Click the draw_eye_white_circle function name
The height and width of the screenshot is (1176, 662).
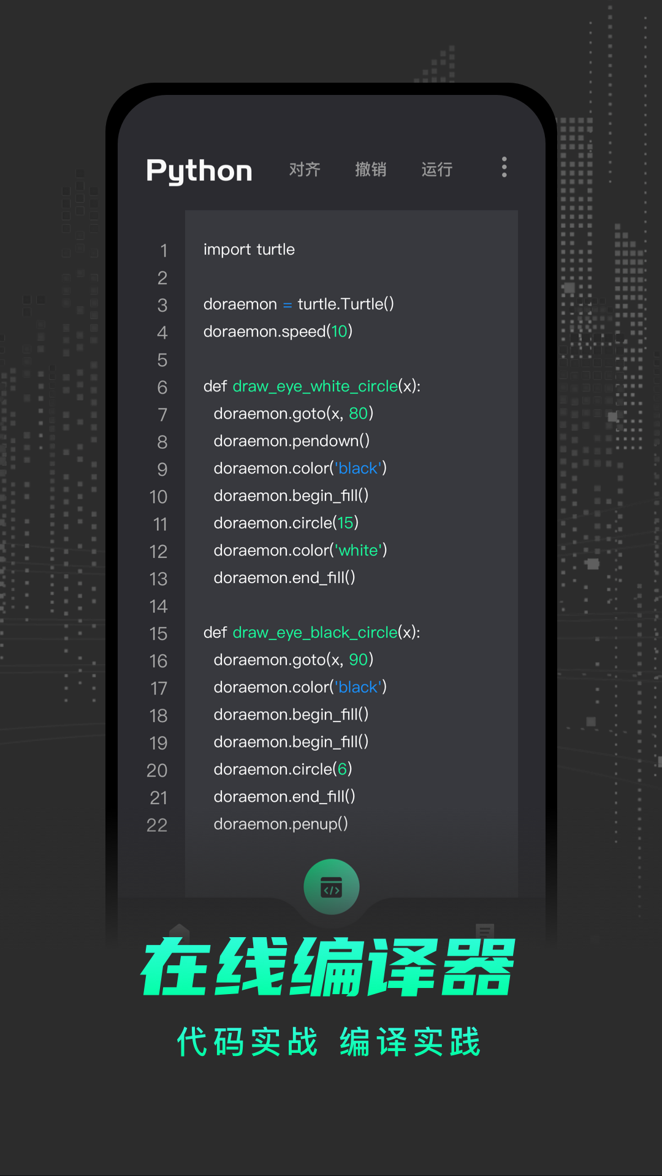[x=315, y=386]
